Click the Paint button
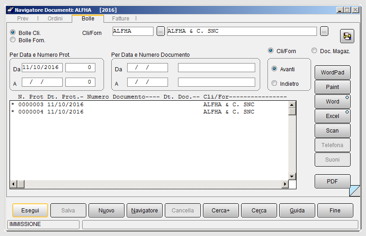 (332, 87)
